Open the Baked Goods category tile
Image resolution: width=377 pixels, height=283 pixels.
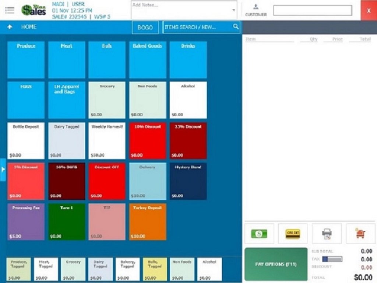(147, 60)
